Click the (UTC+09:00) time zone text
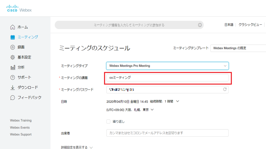The width and height of the screenshot is (266, 149). pos(128,110)
